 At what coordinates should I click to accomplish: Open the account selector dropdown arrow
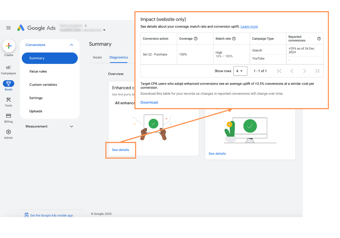[x=104, y=30]
